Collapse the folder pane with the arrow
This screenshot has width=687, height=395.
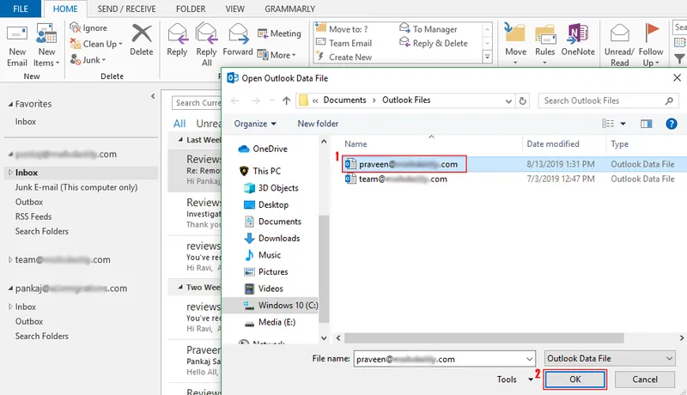click(153, 96)
